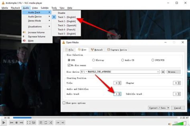
Task: Open the Tools menu
Action: pos(54,8)
